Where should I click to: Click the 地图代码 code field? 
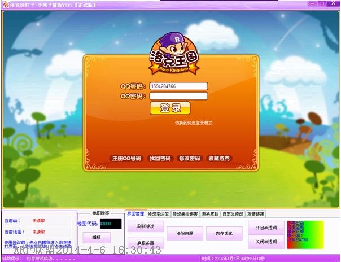(111, 224)
